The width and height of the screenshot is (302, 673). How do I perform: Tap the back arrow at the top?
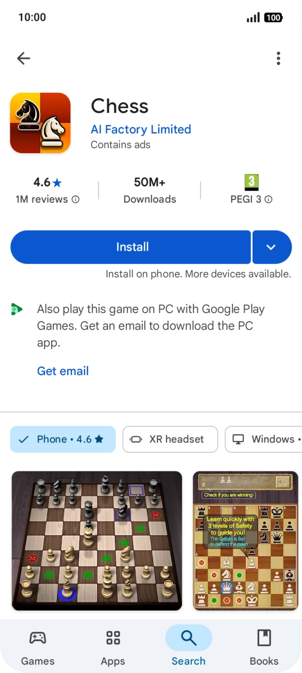[23, 58]
